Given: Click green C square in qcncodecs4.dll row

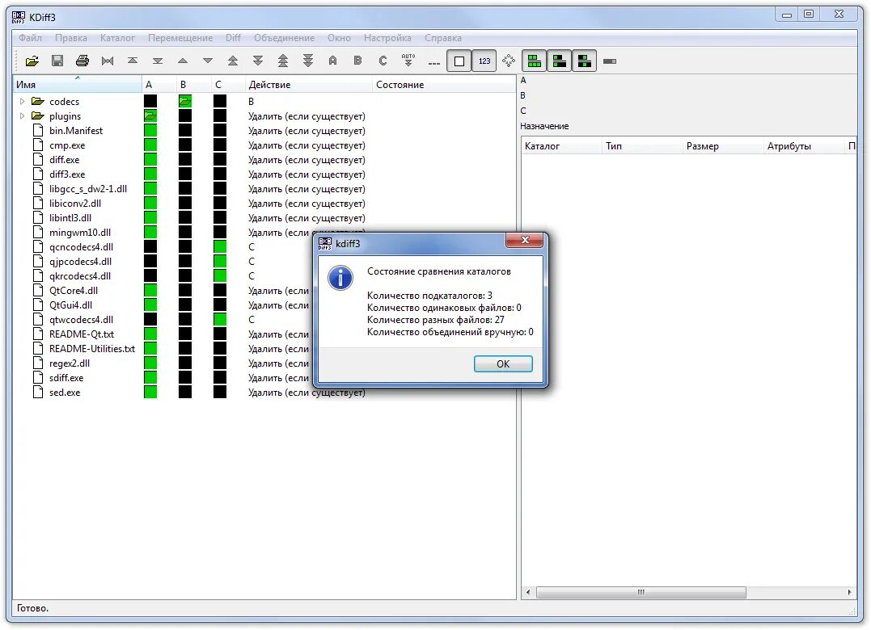Looking at the screenshot, I should click(220, 247).
